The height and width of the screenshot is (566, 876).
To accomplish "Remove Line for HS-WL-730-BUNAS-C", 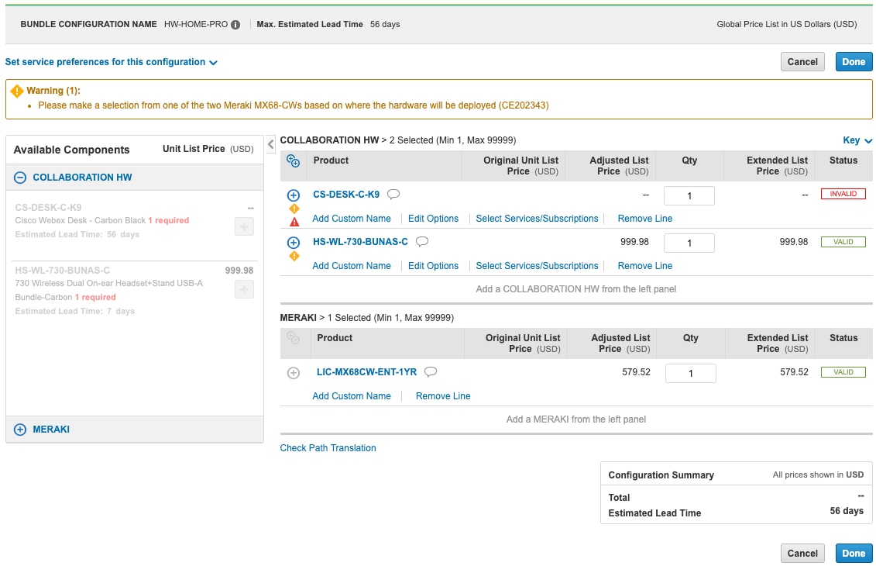I will click(x=644, y=266).
